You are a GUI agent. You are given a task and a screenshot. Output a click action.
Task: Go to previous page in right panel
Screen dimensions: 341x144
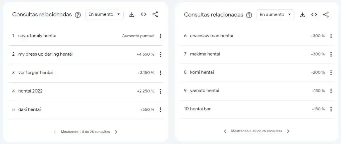[225, 131]
